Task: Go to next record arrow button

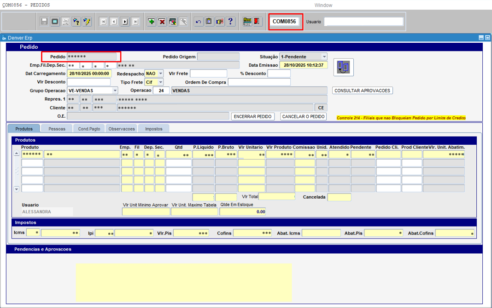Action: point(125,22)
